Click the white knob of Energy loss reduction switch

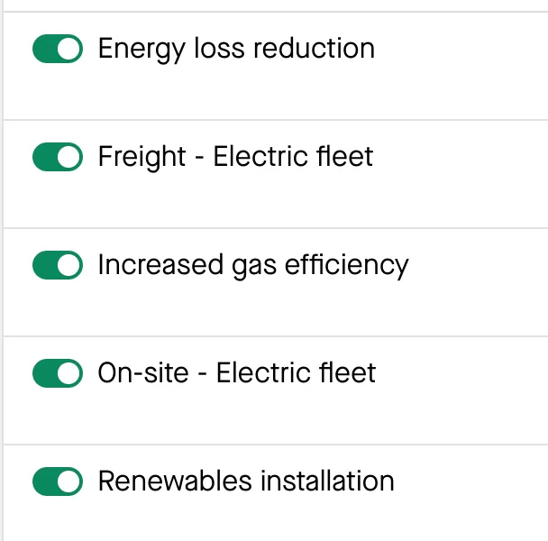[x=69, y=49]
